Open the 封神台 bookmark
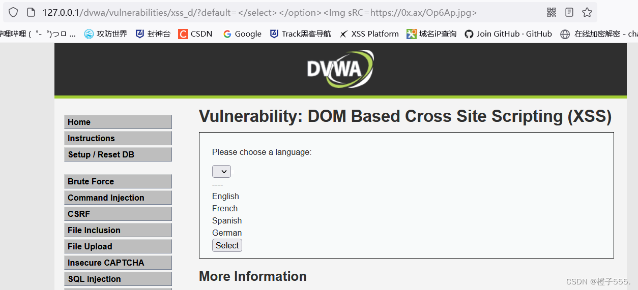The image size is (638, 290). tap(153, 34)
